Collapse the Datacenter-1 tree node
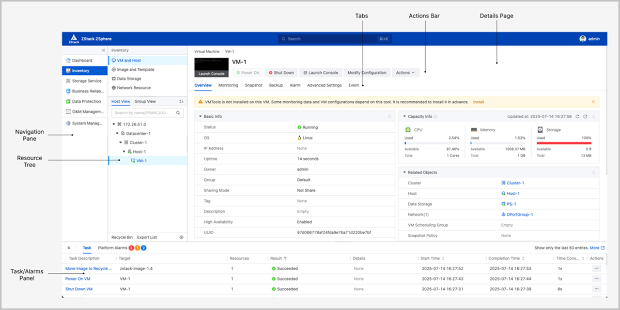The width and height of the screenshot is (620, 310). [x=117, y=133]
